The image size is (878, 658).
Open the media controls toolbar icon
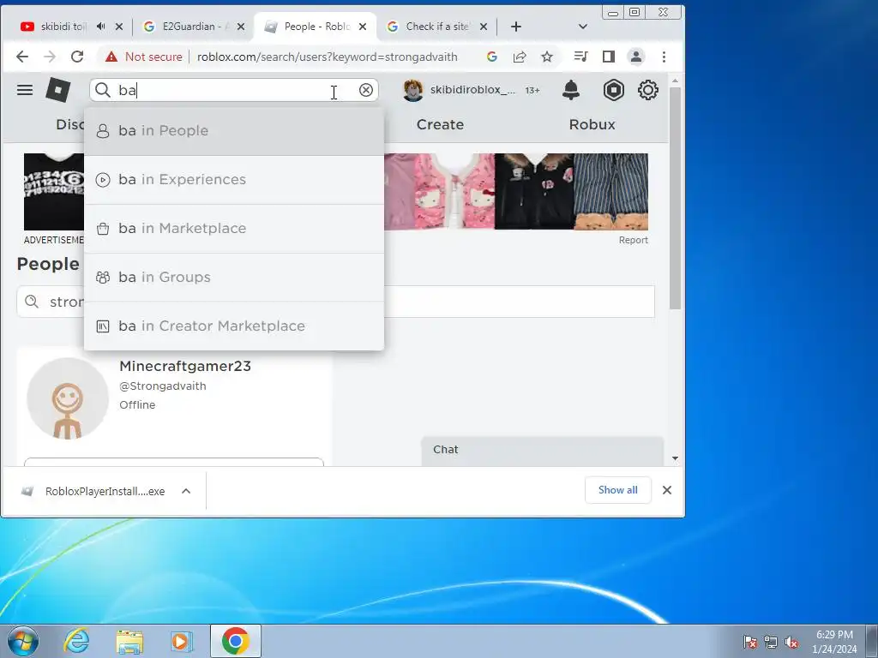point(580,57)
